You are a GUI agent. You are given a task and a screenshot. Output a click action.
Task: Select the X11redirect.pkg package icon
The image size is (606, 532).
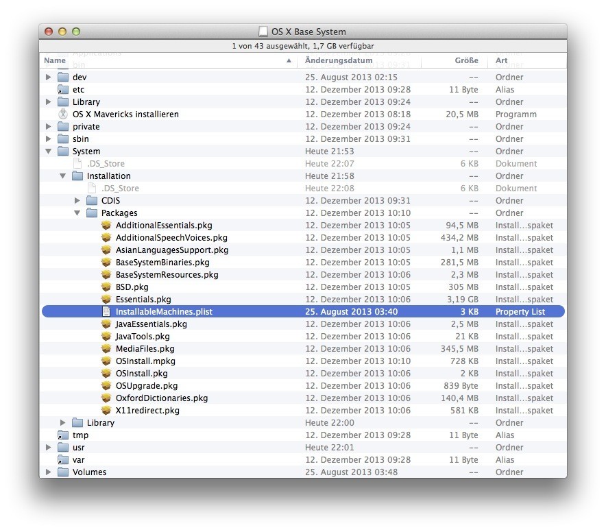pos(106,411)
